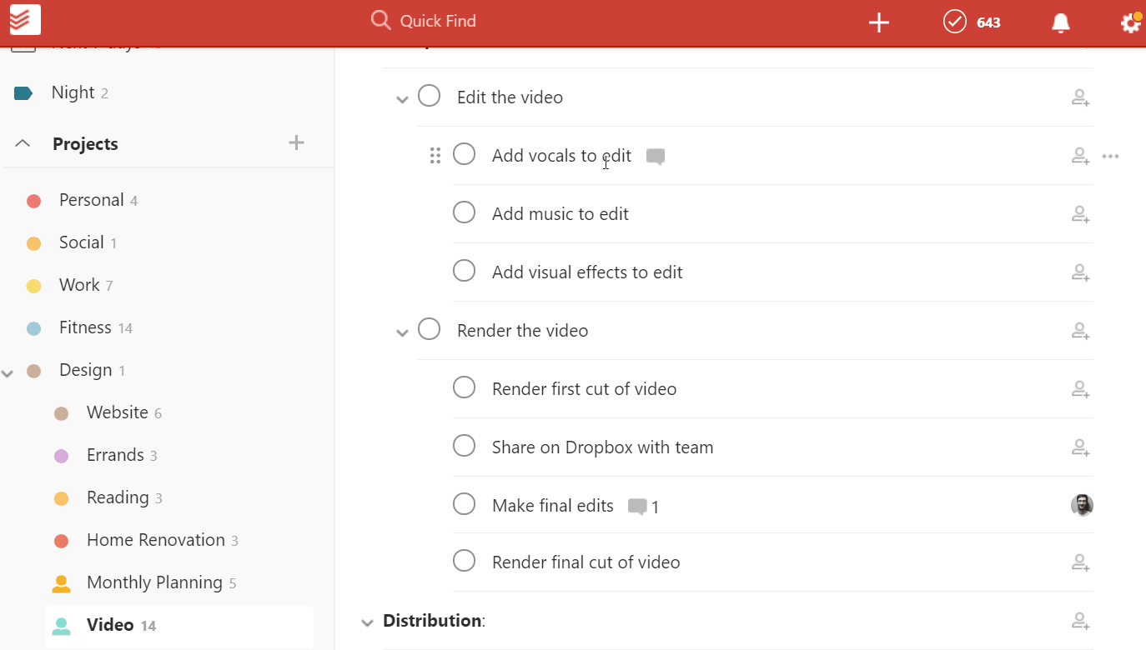Screen dimensions: 1146x650
Task: Click the assignee avatar on Make final edits
Action: (1082, 505)
